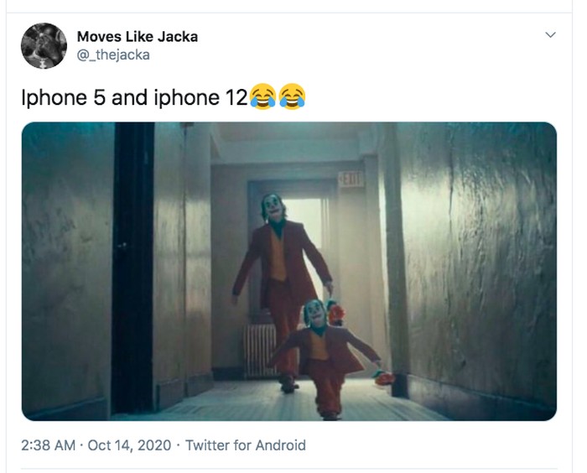587x473 pixels.
Task: Click the orange flowers held by small Joker
Action: pos(383,378)
